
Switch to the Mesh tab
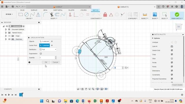[45, 10]
